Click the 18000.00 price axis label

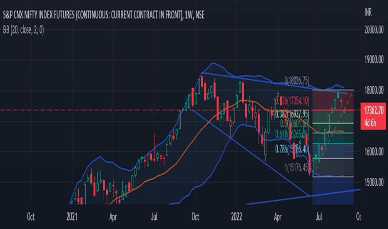374,90
